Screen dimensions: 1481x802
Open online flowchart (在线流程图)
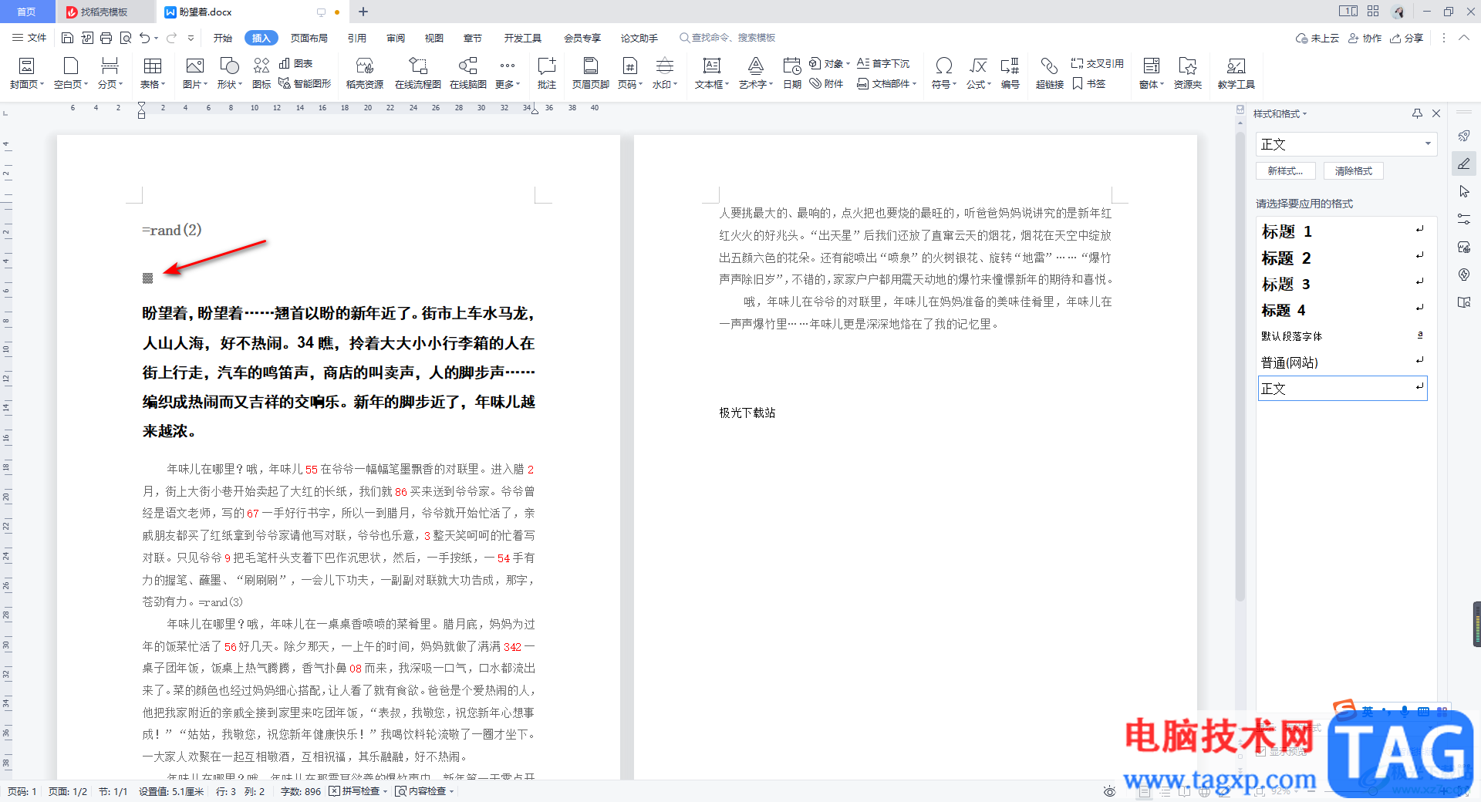pos(417,73)
